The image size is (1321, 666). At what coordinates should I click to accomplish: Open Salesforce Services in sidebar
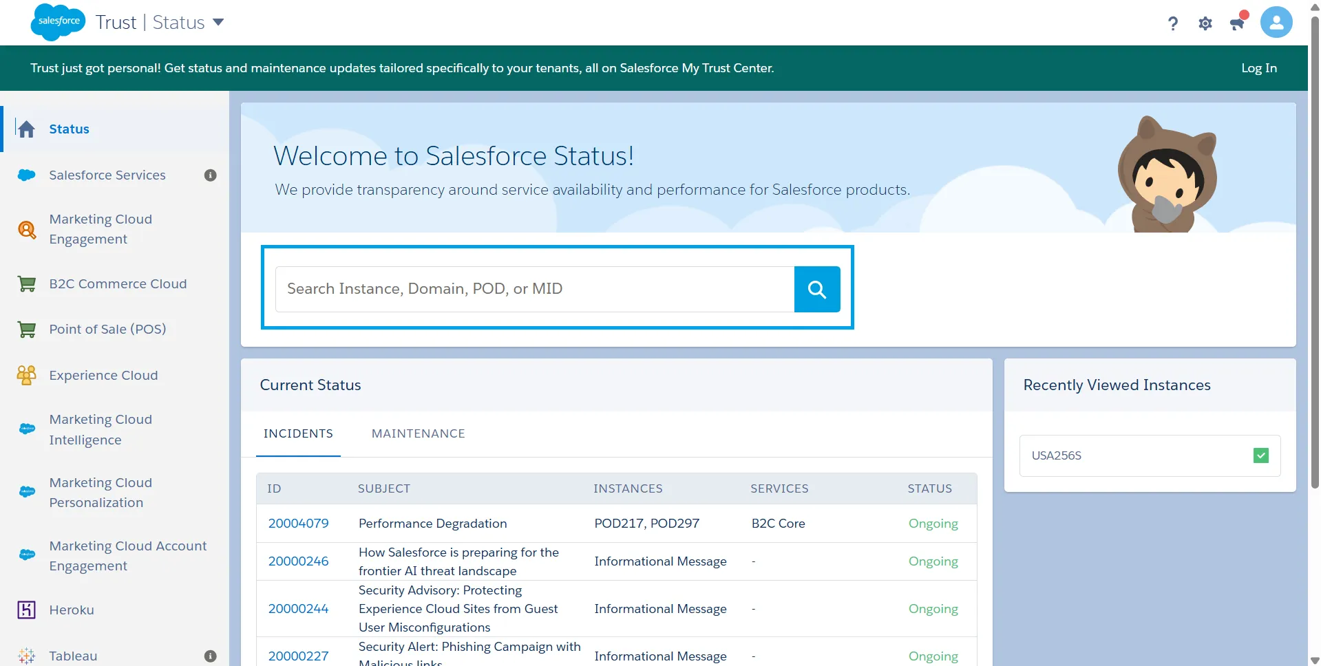107,175
